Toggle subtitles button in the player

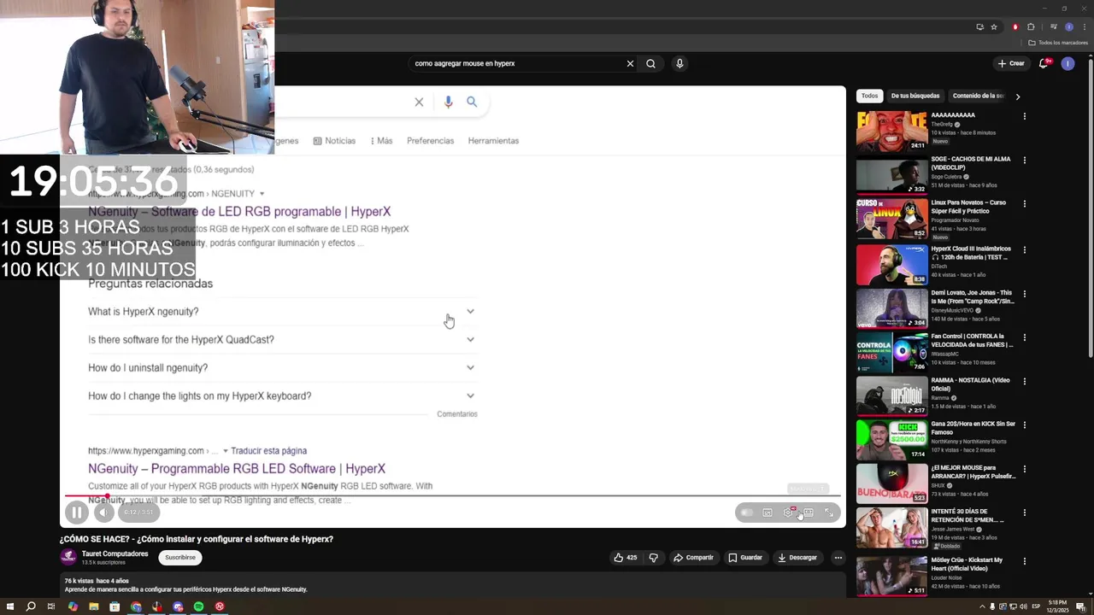coord(768,512)
